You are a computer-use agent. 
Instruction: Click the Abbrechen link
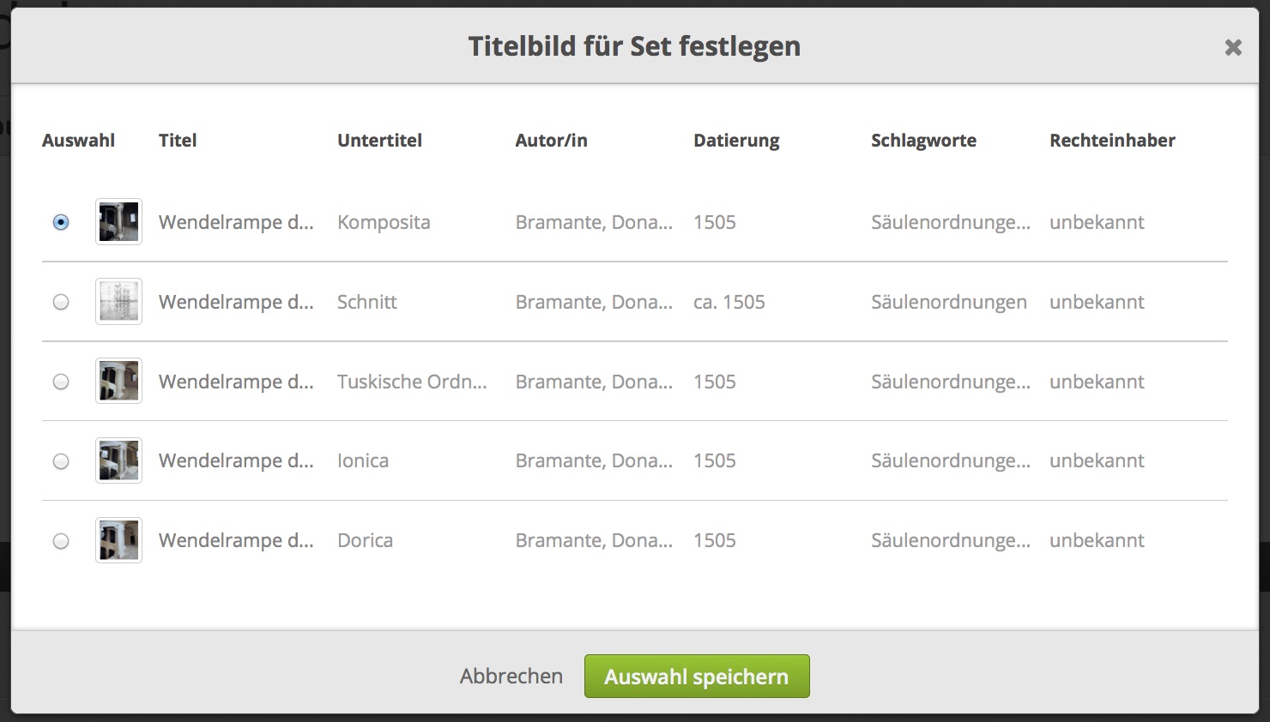tap(511, 677)
